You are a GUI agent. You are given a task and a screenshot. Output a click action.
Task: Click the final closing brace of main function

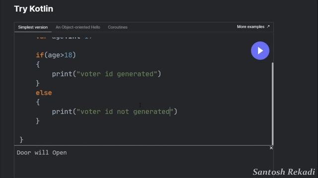tap(21, 139)
